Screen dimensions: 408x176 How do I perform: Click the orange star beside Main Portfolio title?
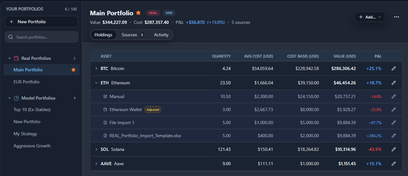[x=138, y=13]
